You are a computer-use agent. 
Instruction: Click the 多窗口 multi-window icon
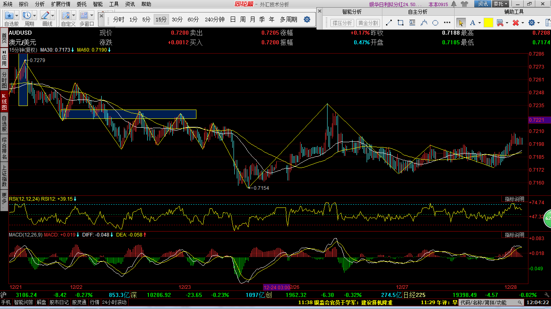coord(84,16)
